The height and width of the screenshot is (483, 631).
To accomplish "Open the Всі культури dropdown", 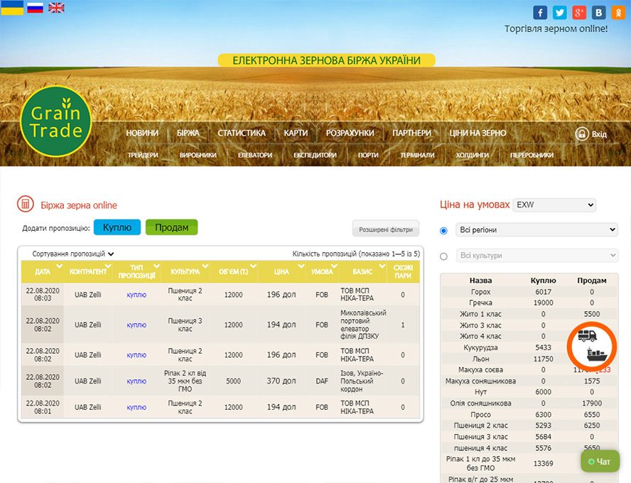I will click(536, 256).
